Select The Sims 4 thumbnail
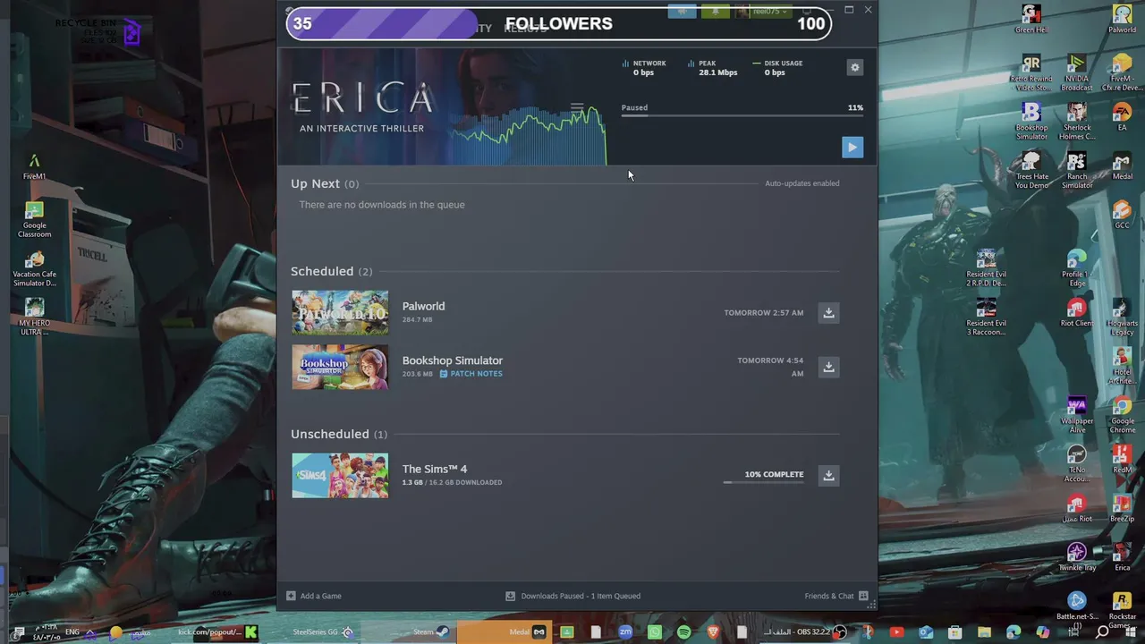1145x644 pixels. 340,475
